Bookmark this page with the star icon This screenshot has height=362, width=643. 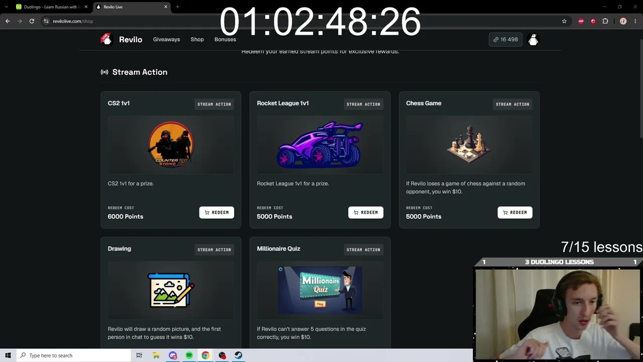(x=564, y=21)
